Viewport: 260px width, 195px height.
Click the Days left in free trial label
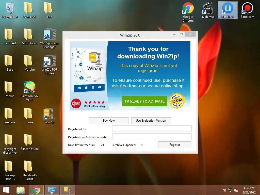(x=82, y=145)
